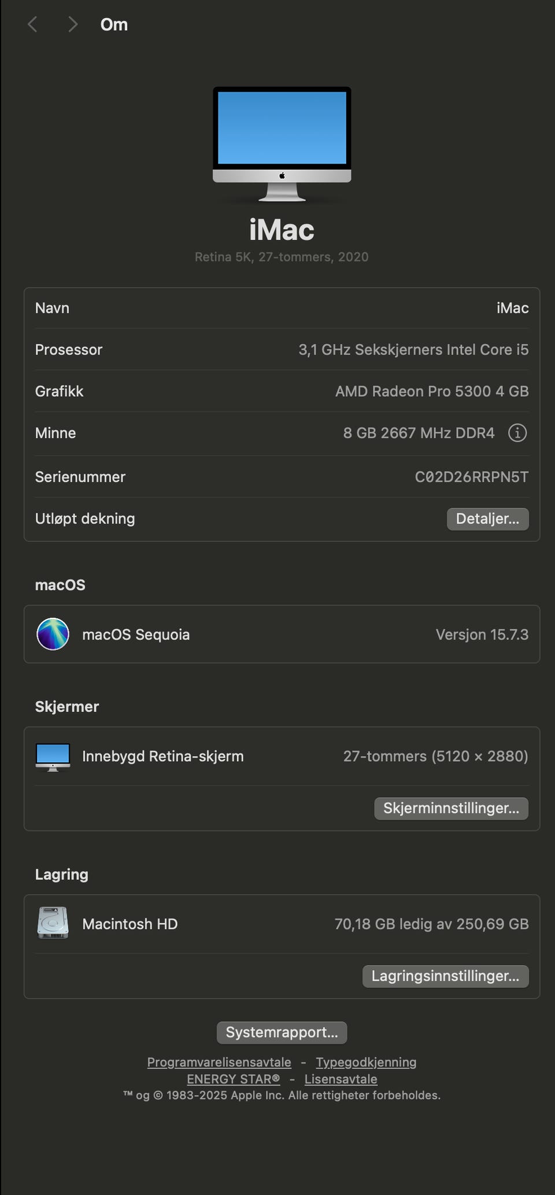Click the Macintosh HD drive icon
Viewport: 555px width, 1195px height.
click(x=53, y=923)
